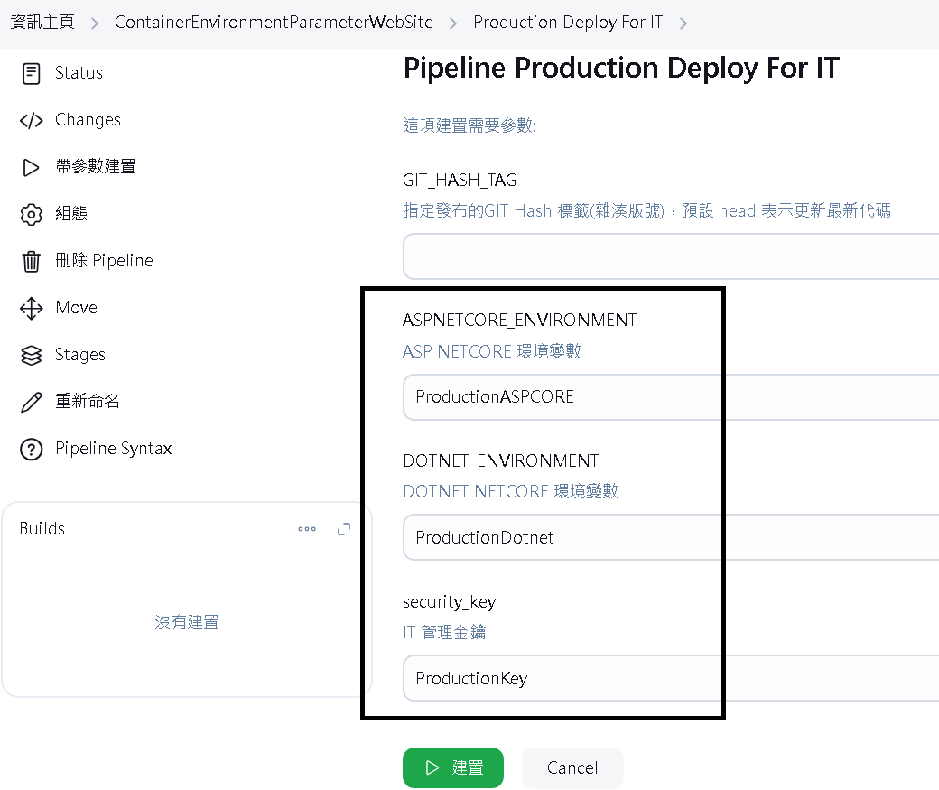This screenshot has width=939, height=790.
Task: Click the pencil icon for 重新命名
Action: click(x=31, y=402)
